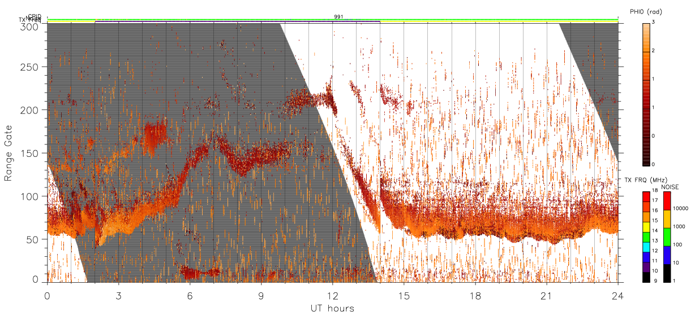The image size is (695, 320).
Task: Click the UT hours tick label "24"
Action: coord(617,295)
